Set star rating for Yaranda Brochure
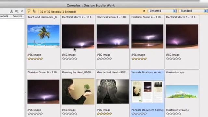Image resolution: width=208 pixels, height=117 pixels. [139, 114]
